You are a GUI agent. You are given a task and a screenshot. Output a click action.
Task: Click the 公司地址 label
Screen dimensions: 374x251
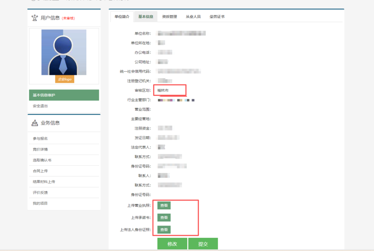point(143,62)
